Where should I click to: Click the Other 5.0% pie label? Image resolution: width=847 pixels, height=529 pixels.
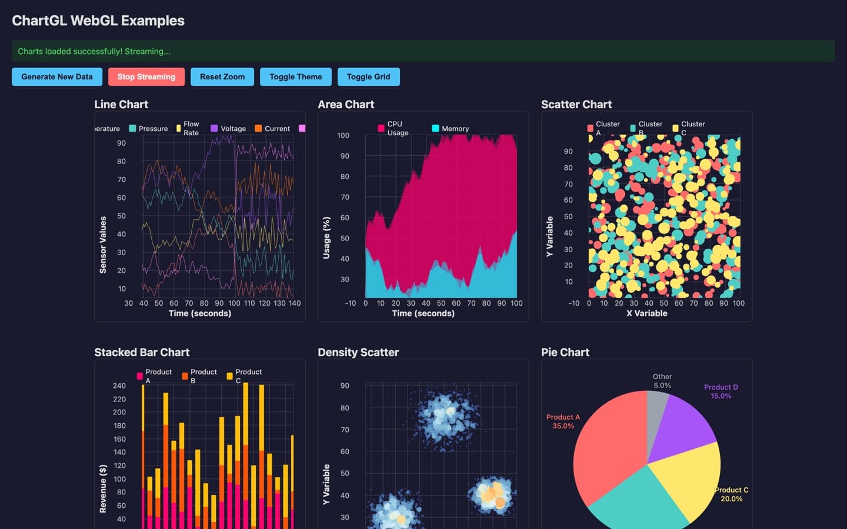(x=662, y=381)
